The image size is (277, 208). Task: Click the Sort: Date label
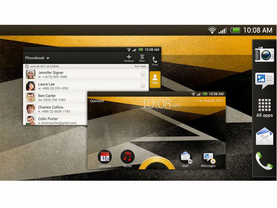tap(140, 66)
